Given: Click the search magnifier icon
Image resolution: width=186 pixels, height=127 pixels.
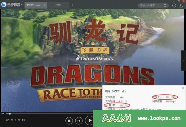Looking at the screenshot, I should [x=165, y=6].
